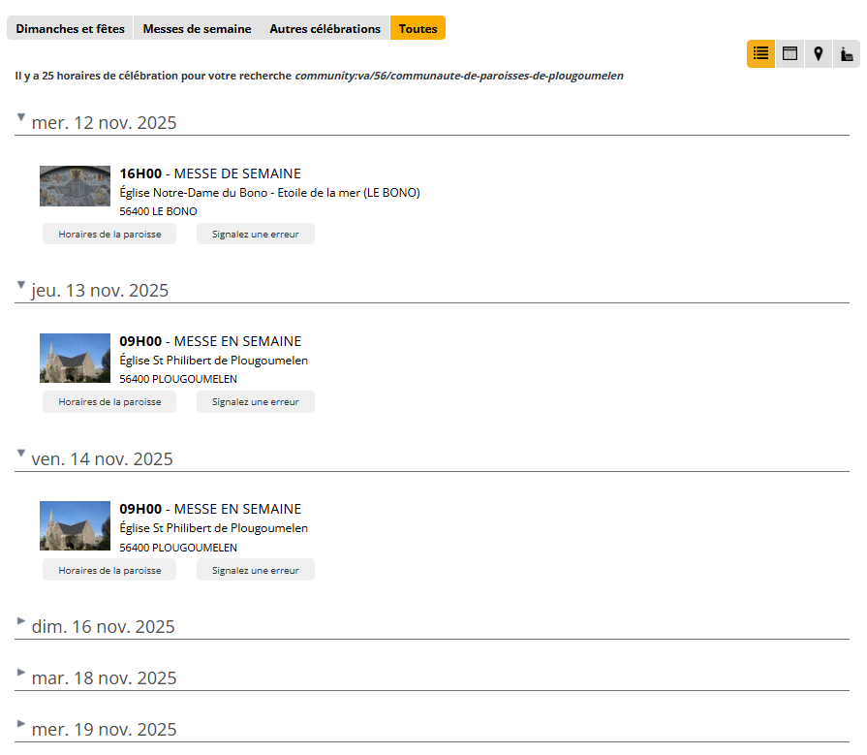Select the Toutes tab
The width and height of the screenshot is (867, 755).
[418, 28]
